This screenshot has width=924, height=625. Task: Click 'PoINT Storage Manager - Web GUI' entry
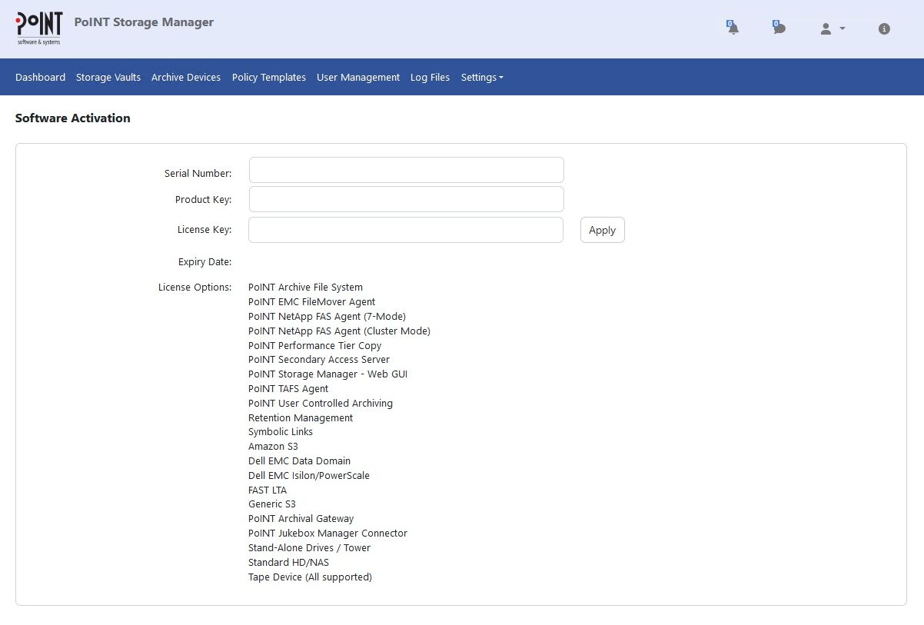tap(327, 374)
